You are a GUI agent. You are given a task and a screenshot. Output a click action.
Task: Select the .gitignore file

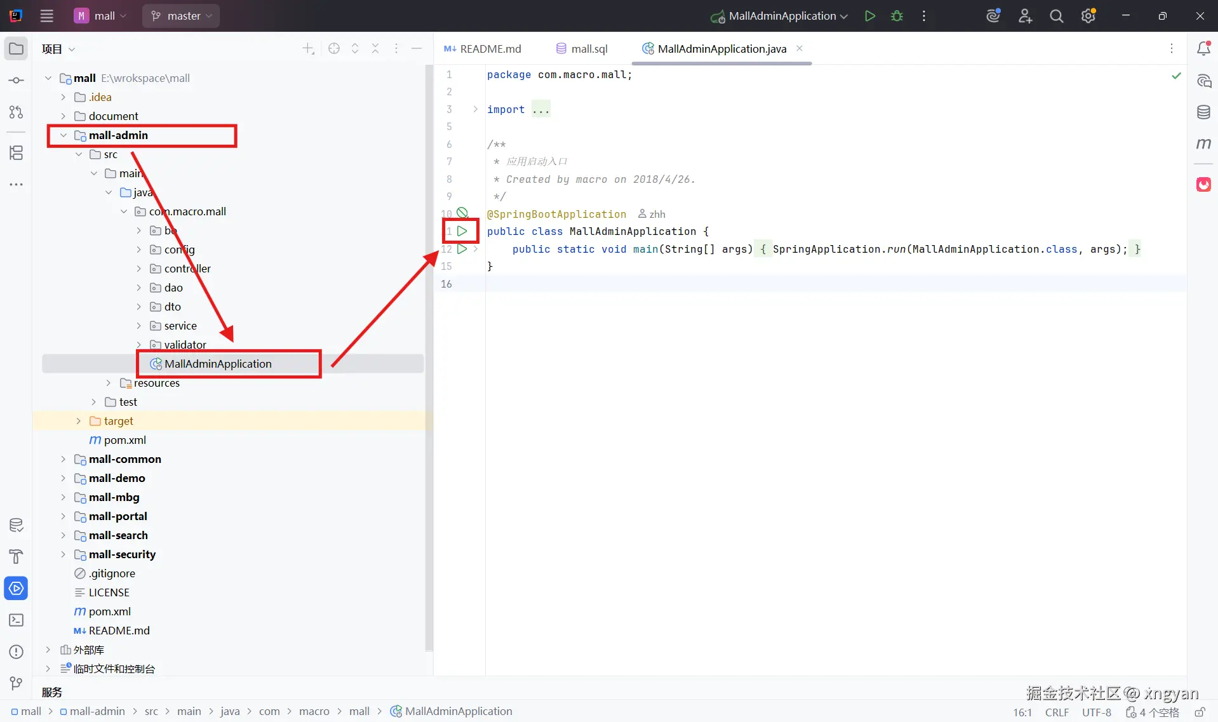pyautogui.click(x=105, y=573)
